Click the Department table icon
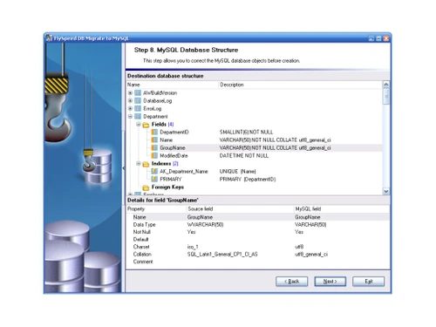This screenshot has width=436, height=327. tap(138, 117)
